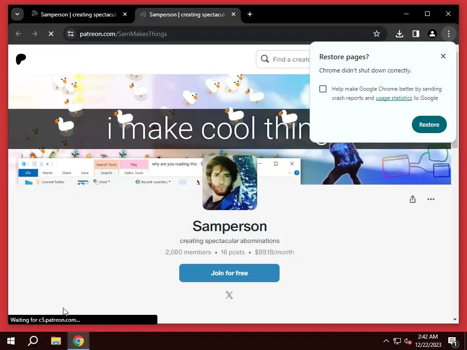Toggle Chrome side panel
The image size is (467, 350).
click(x=416, y=34)
